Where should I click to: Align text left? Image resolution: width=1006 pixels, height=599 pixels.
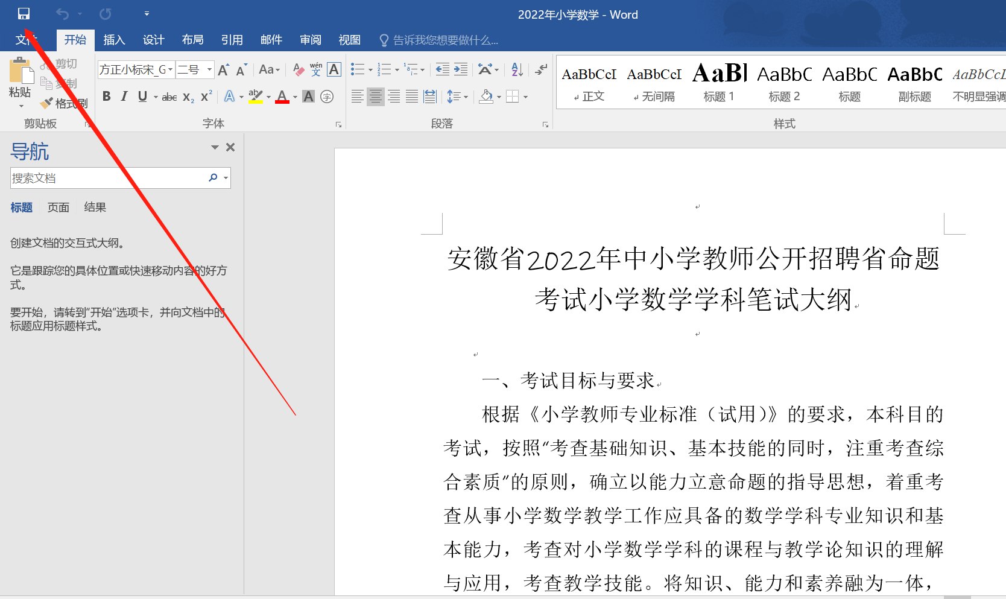[357, 97]
